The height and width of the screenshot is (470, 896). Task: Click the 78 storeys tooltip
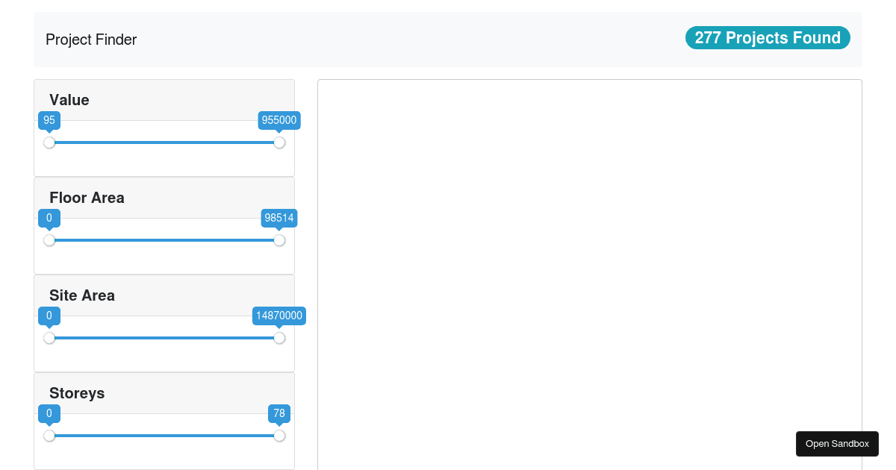point(279,413)
